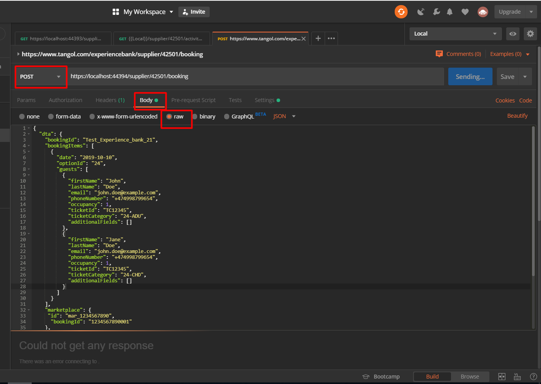Select x-www-form-urlencoded body type
541x384 pixels.
click(92, 117)
